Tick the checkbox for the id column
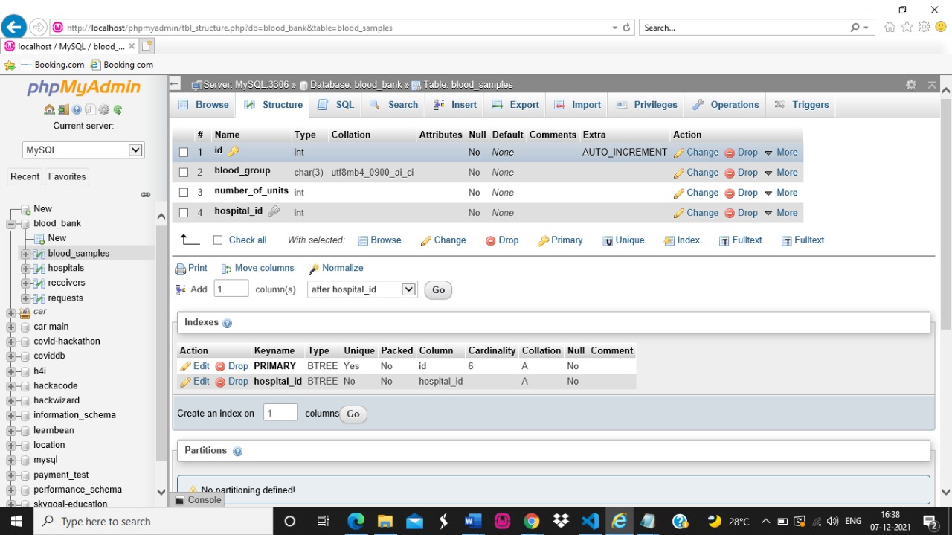The width and height of the screenshot is (952, 535). [x=184, y=153]
